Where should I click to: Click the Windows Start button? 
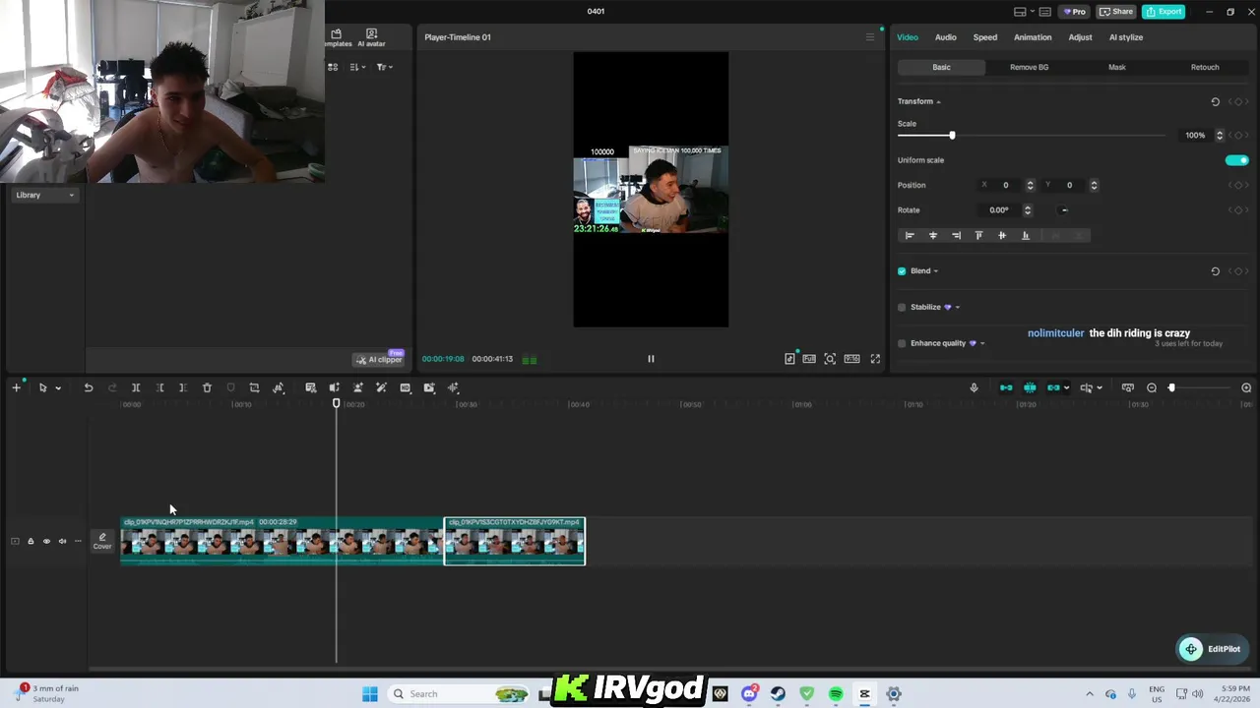pos(370,694)
